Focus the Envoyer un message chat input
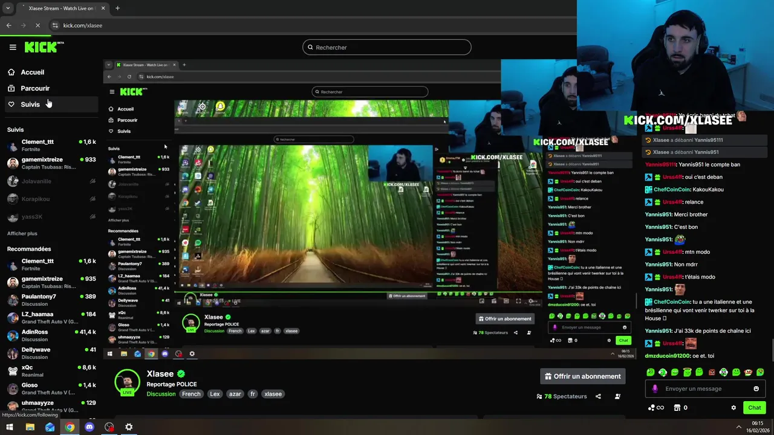Image resolution: width=774 pixels, height=435 pixels. [x=705, y=388]
